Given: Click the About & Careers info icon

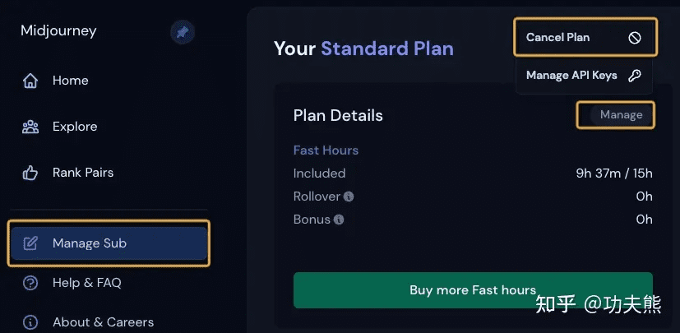Looking at the screenshot, I should pos(30,322).
